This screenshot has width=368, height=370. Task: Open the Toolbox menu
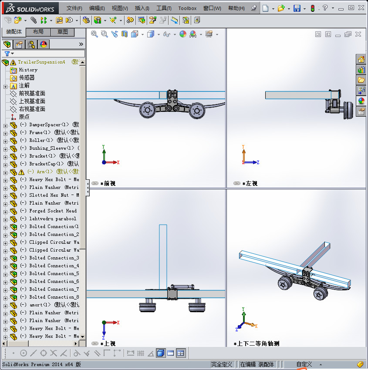[x=187, y=8]
